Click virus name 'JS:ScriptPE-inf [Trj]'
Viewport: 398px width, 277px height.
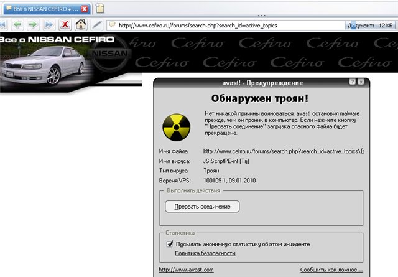click(x=226, y=161)
